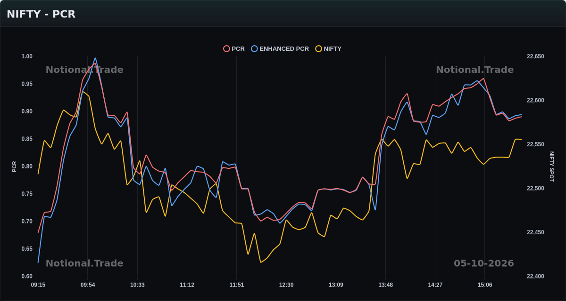566x301 pixels.
Task: Click the NIFTY SPOT right axis title
Action: pos(551,166)
